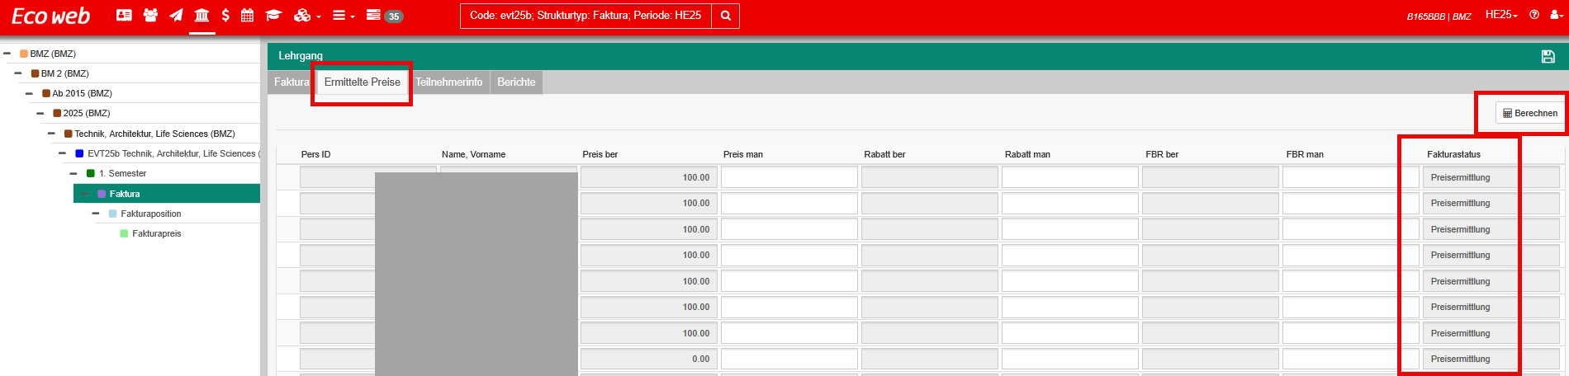Click the search magnifier button

725,16
